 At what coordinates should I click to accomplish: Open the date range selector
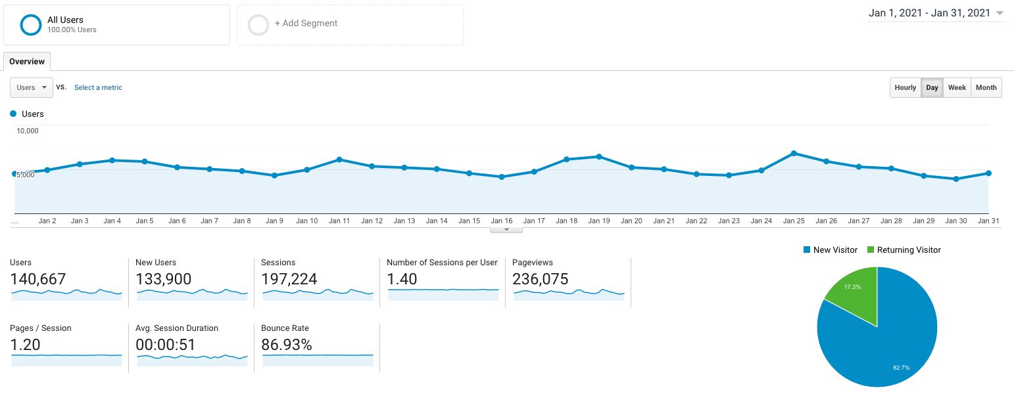coord(934,12)
